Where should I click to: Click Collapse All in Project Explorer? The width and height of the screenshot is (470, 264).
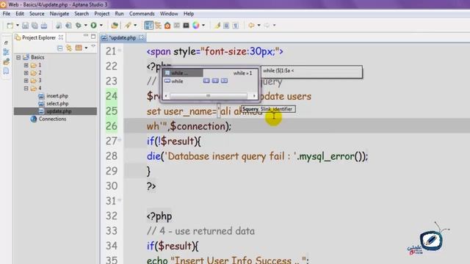tap(60, 48)
